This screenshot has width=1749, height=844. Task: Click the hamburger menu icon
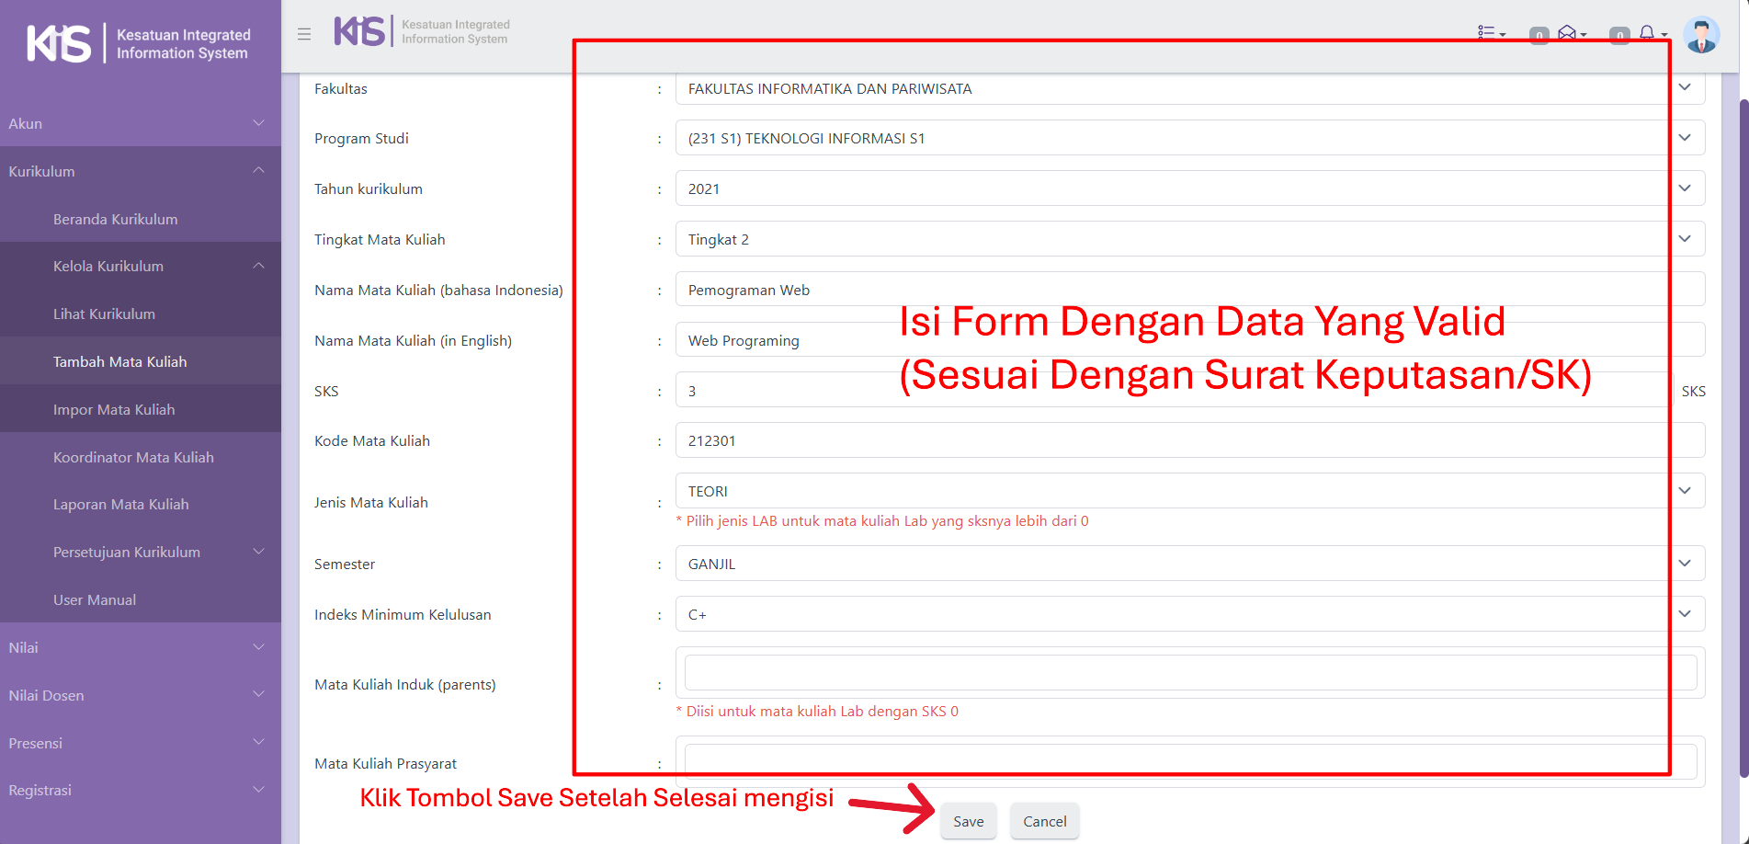tap(304, 34)
